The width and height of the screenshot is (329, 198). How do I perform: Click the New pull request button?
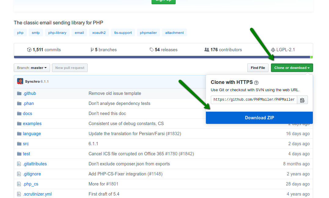[x=70, y=68]
